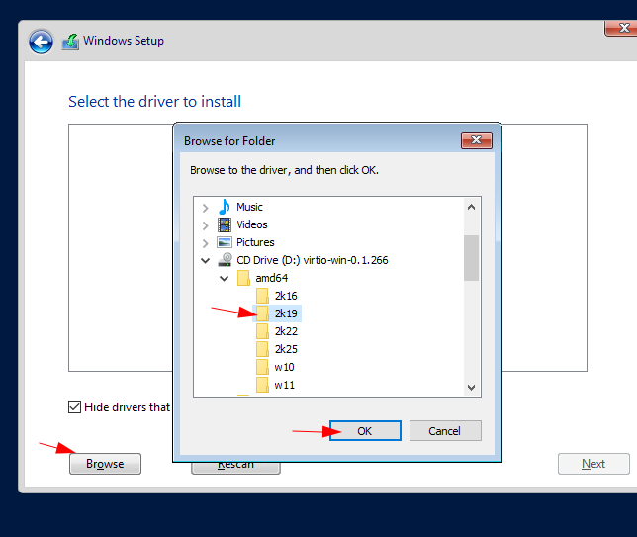
Task: Confirm folder selection with OK
Action: (x=365, y=431)
